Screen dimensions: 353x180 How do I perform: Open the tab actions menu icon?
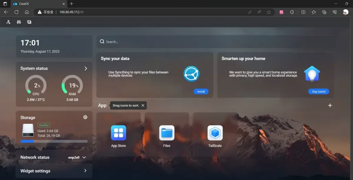[x=5, y=4]
